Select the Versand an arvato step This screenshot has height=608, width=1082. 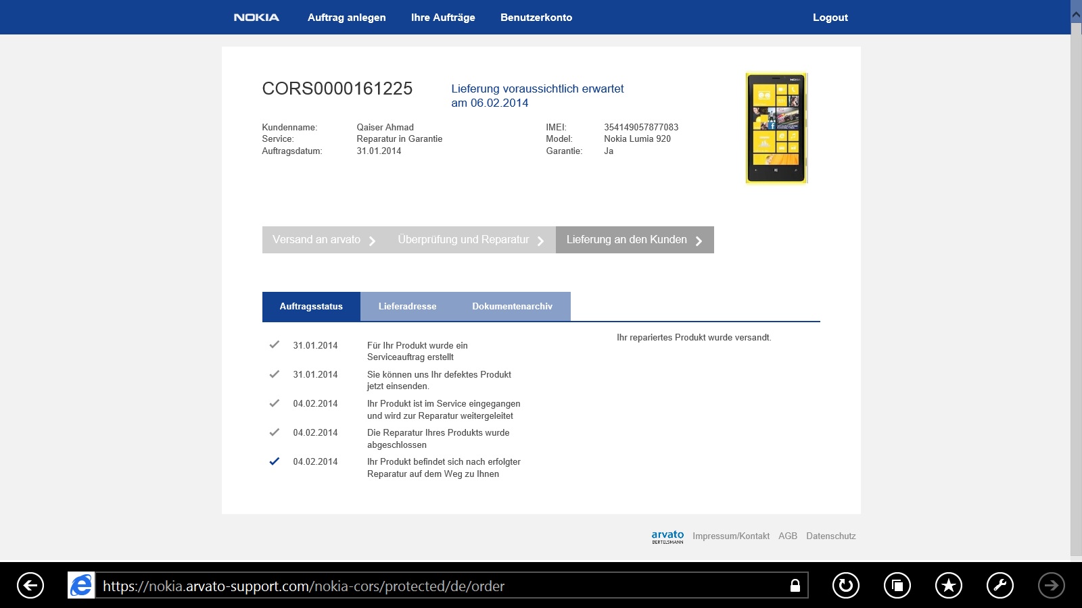click(324, 240)
